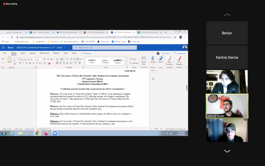Viewport: 265px width, 166px height.
Task: Insert a numbered list
Action: [x=62, y=59]
